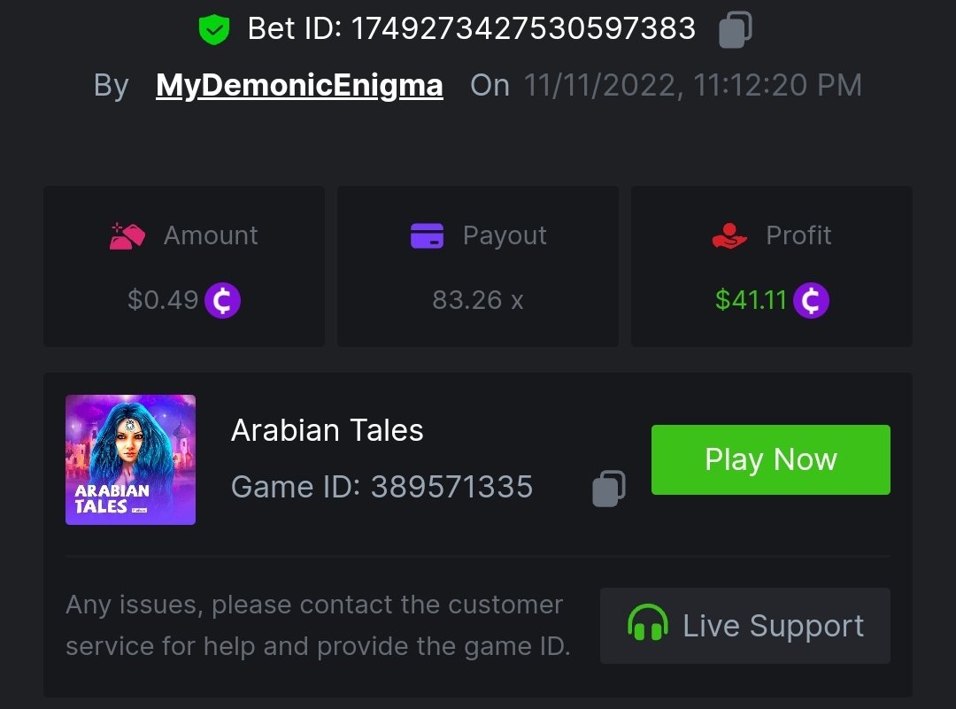Copy the Game ID to clipboard
The width and height of the screenshot is (956, 709).
[x=609, y=488]
